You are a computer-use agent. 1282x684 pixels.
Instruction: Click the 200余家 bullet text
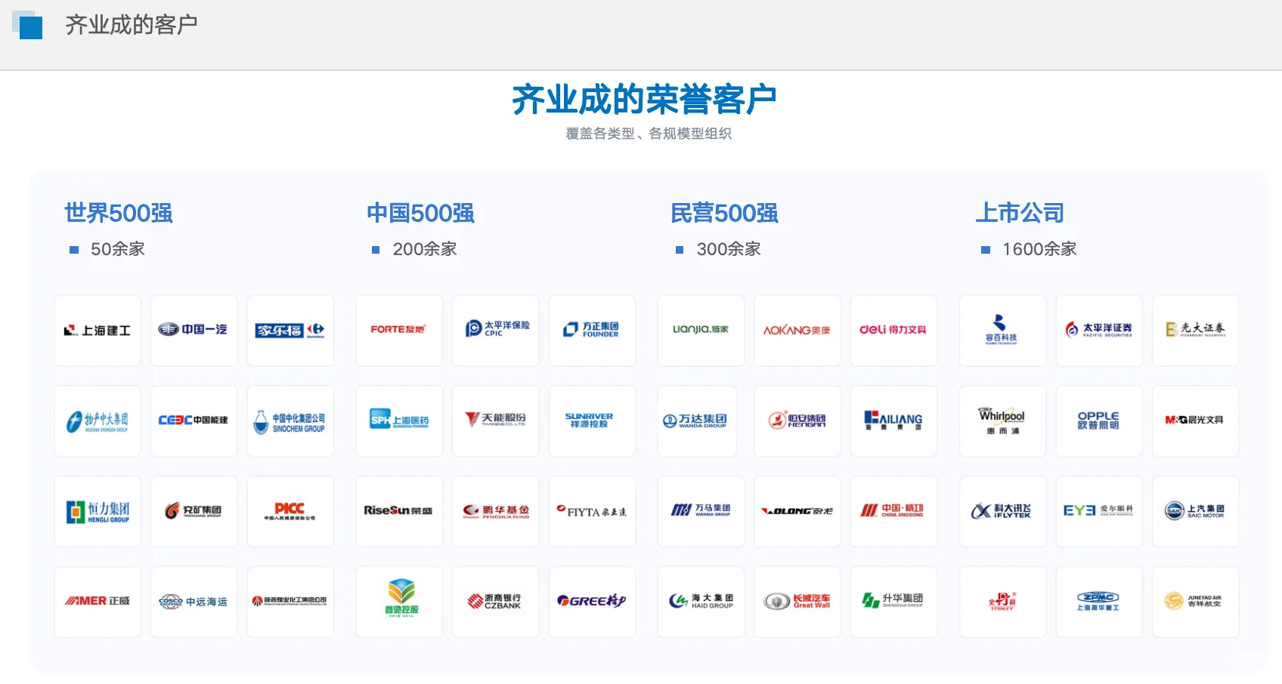[425, 249]
